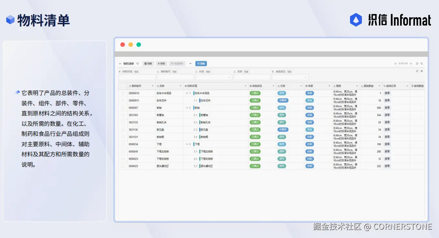Tick checkbox for row 3021183

[x=123, y=115]
